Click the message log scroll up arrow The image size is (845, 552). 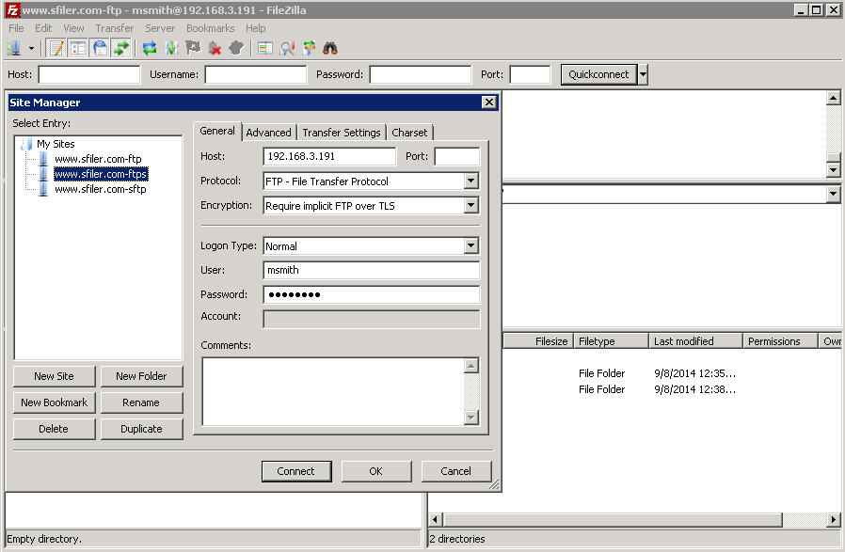(x=833, y=98)
